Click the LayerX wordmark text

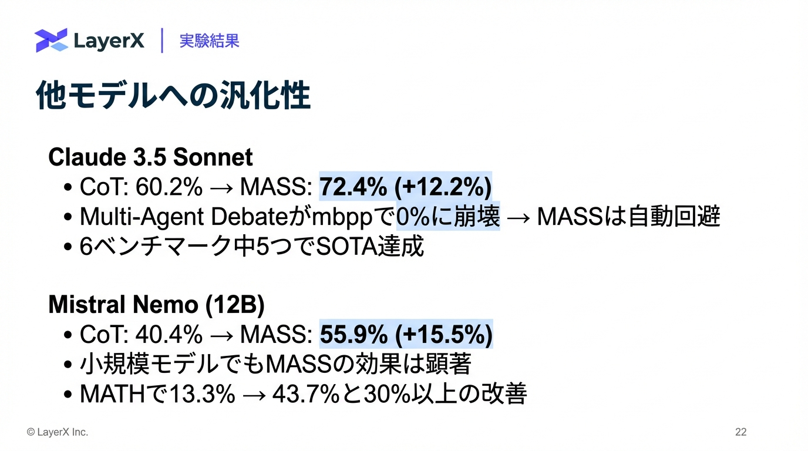(109, 41)
